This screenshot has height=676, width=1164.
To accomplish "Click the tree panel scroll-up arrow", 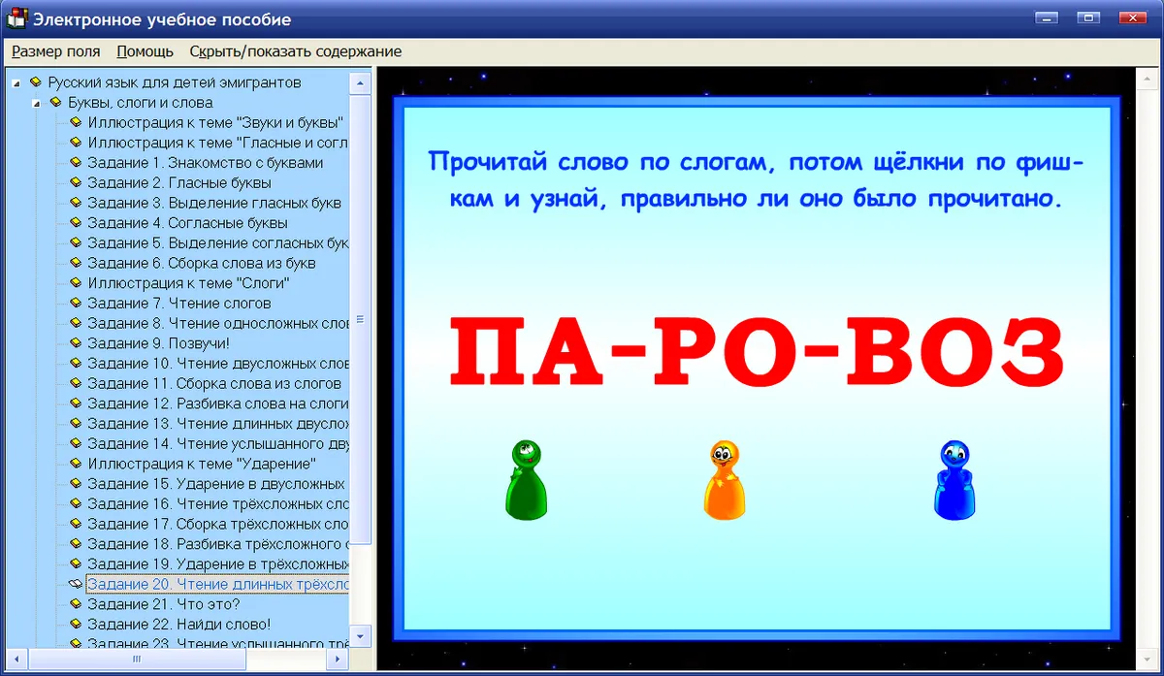I will [x=360, y=82].
